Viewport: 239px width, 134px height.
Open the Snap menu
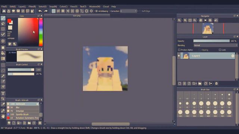[53, 7]
